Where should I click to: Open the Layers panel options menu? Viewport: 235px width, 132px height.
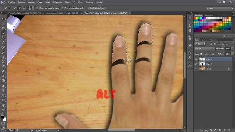coord(233,40)
